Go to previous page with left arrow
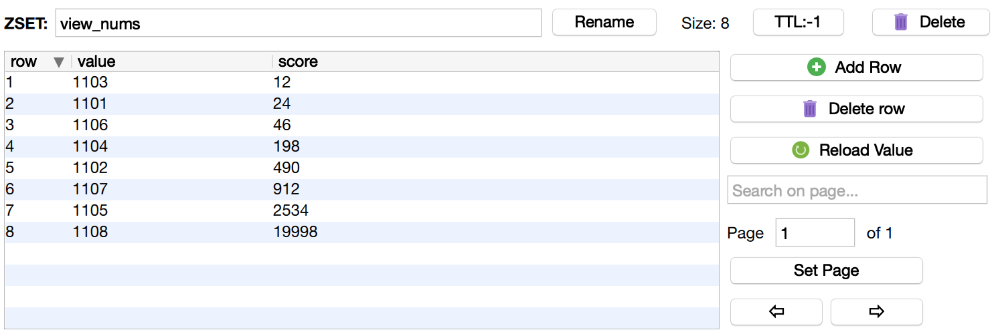996x334 pixels. [x=776, y=311]
